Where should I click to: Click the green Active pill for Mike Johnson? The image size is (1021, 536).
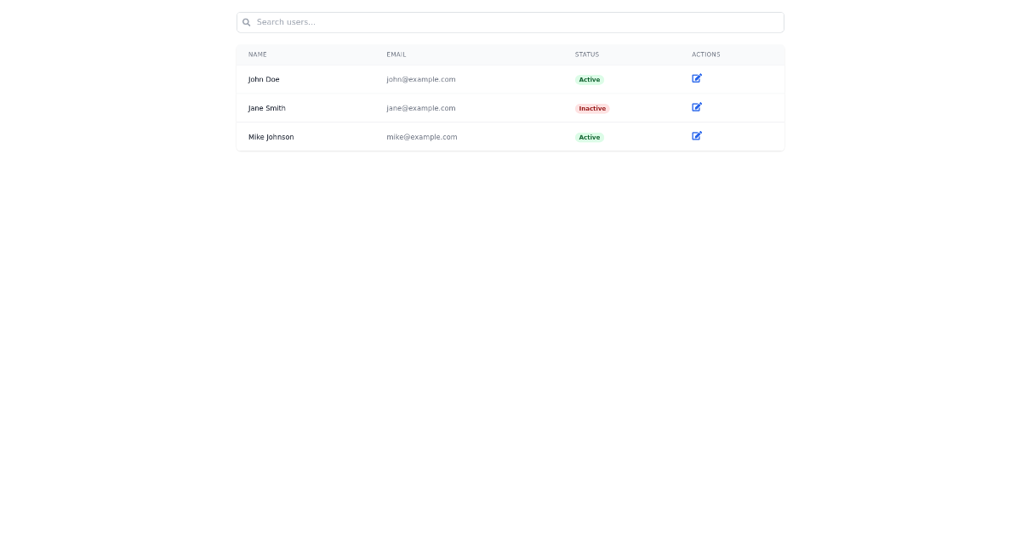(x=590, y=137)
